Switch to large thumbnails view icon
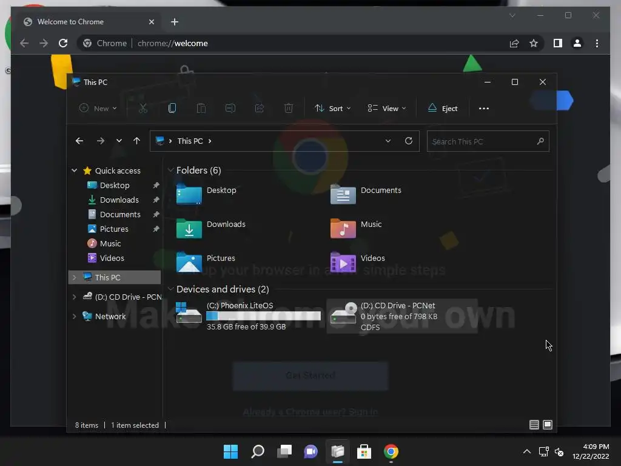Viewport: 621px width, 466px height. tap(548, 425)
